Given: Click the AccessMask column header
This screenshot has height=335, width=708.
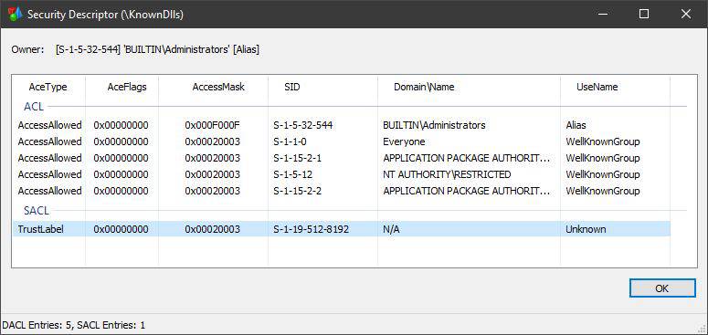Looking at the screenshot, I should pyautogui.click(x=218, y=87).
